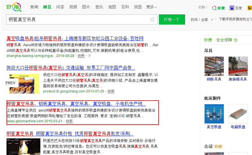Switch to the Bing search engine icon

(x=249, y=8)
